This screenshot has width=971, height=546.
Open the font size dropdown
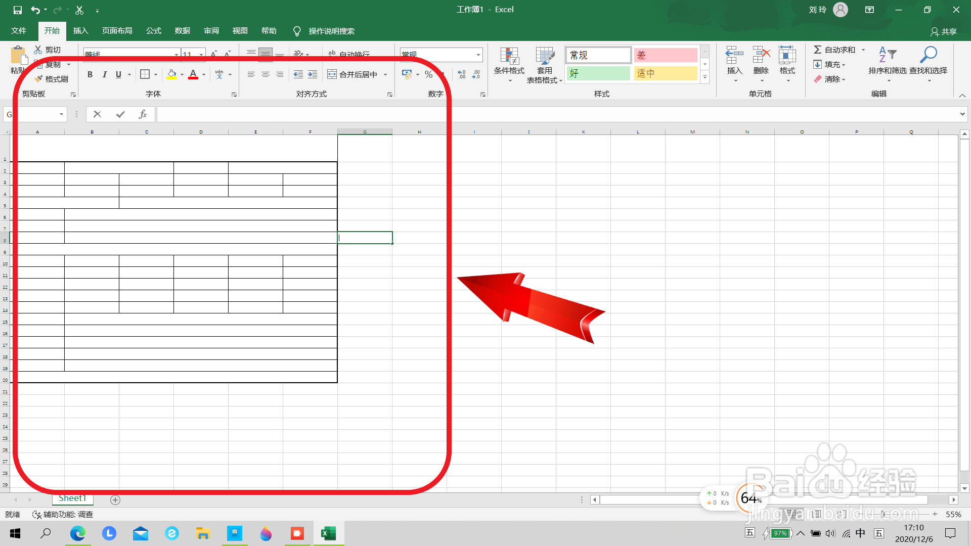[201, 55]
